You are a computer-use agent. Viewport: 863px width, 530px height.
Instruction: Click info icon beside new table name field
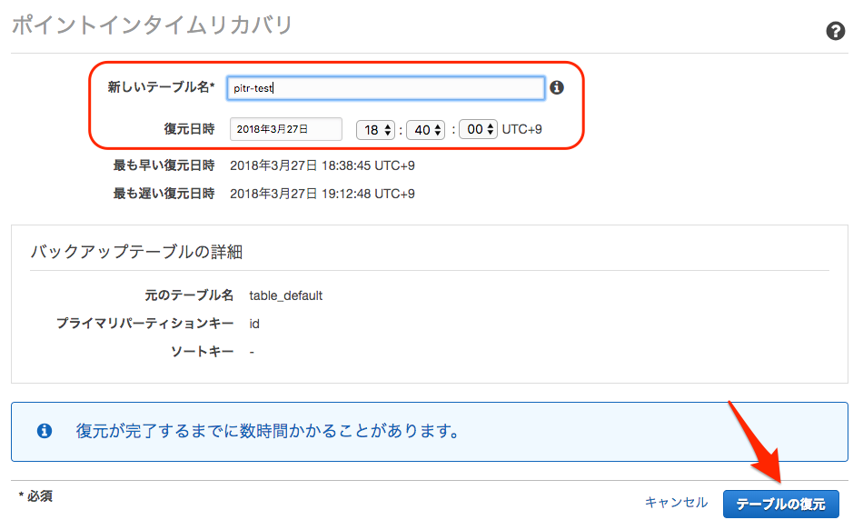(557, 87)
